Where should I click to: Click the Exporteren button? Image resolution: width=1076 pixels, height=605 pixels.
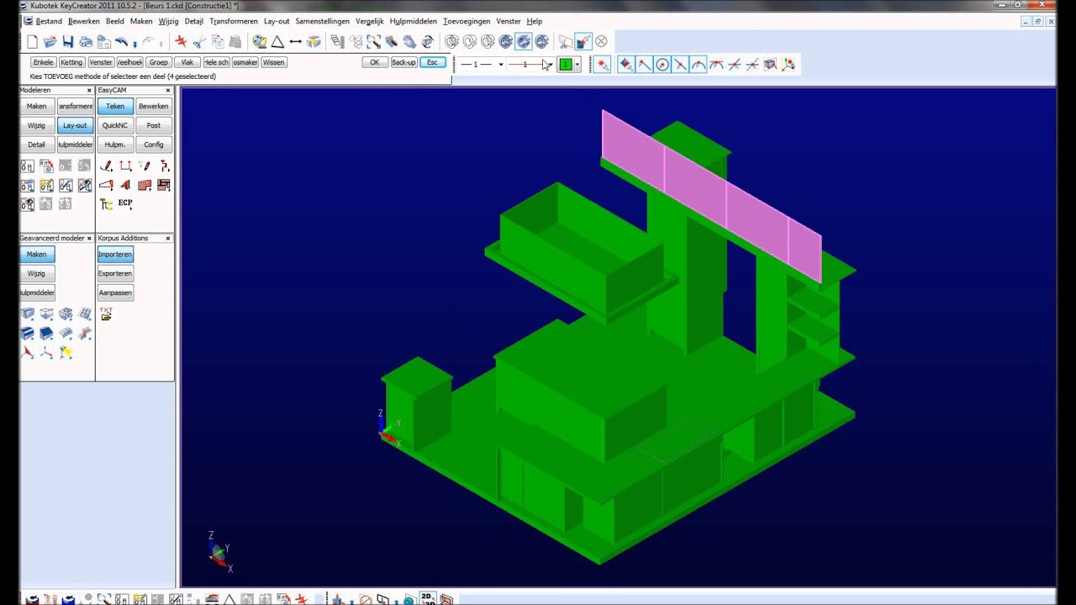[115, 274]
